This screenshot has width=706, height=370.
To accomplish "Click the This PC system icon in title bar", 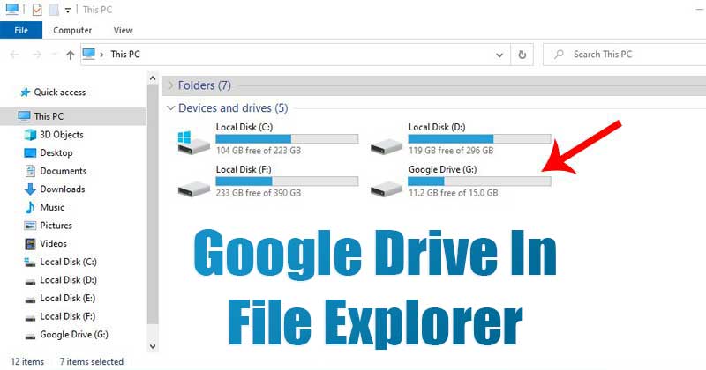I will pos(12,9).
